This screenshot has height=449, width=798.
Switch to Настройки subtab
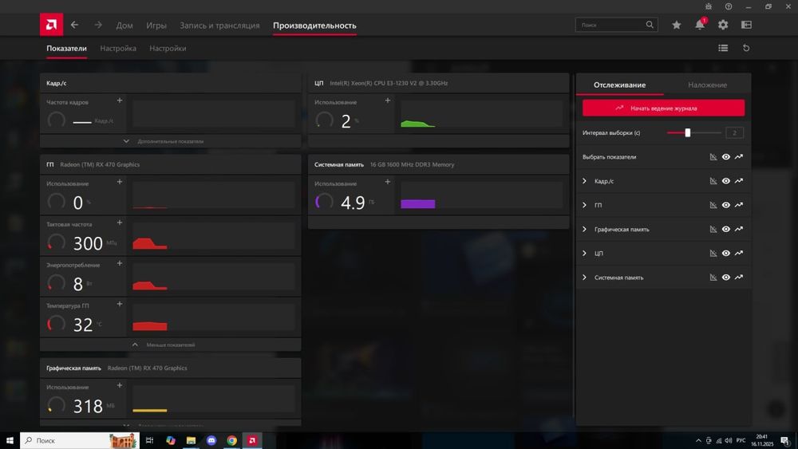(x=168, y=49)
